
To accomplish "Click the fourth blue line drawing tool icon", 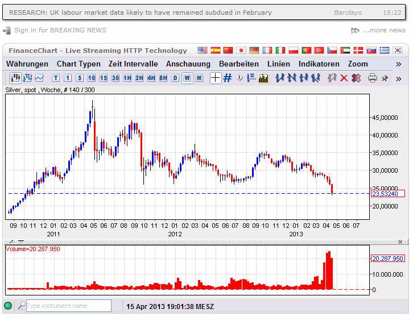I will tap(316, 78).
